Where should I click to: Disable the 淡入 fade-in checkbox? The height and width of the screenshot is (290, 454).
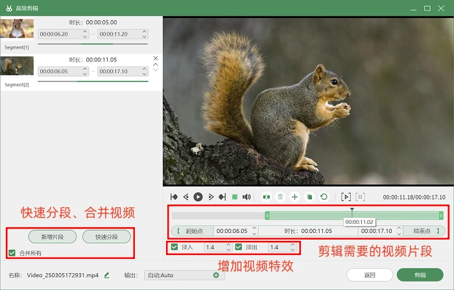pyautogui.click(x=174, y=247)
